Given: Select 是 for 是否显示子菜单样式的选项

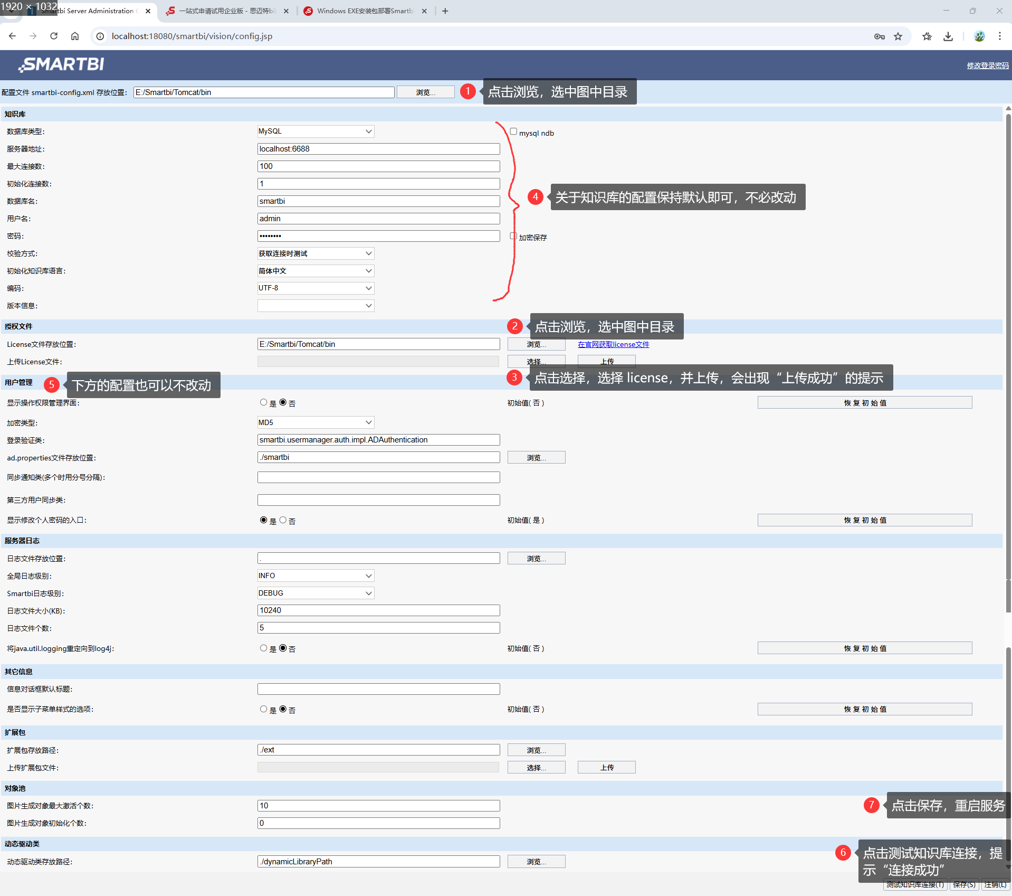Looking at the screenshot, I should click(x=263, y=709).
